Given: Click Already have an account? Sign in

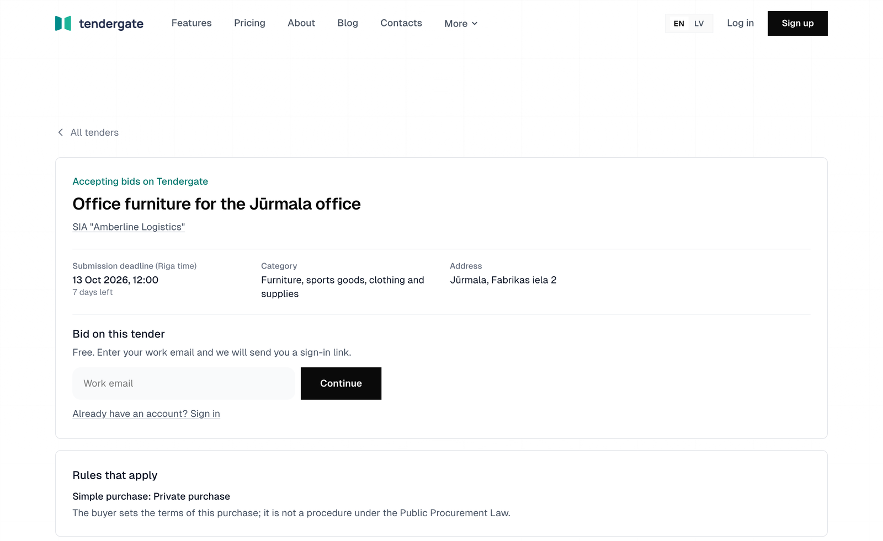Looking at the screenshot, I should point(146,414).
